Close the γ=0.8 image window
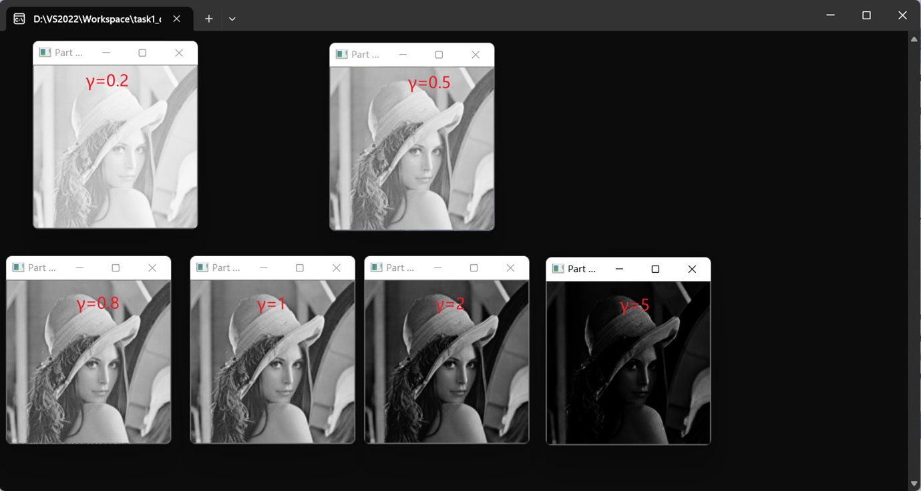This screenshot has height=491, width=921. (x=152, y=268)
